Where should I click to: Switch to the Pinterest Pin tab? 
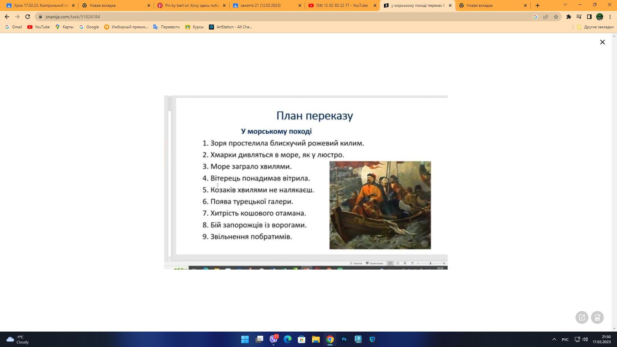[192, 5]
